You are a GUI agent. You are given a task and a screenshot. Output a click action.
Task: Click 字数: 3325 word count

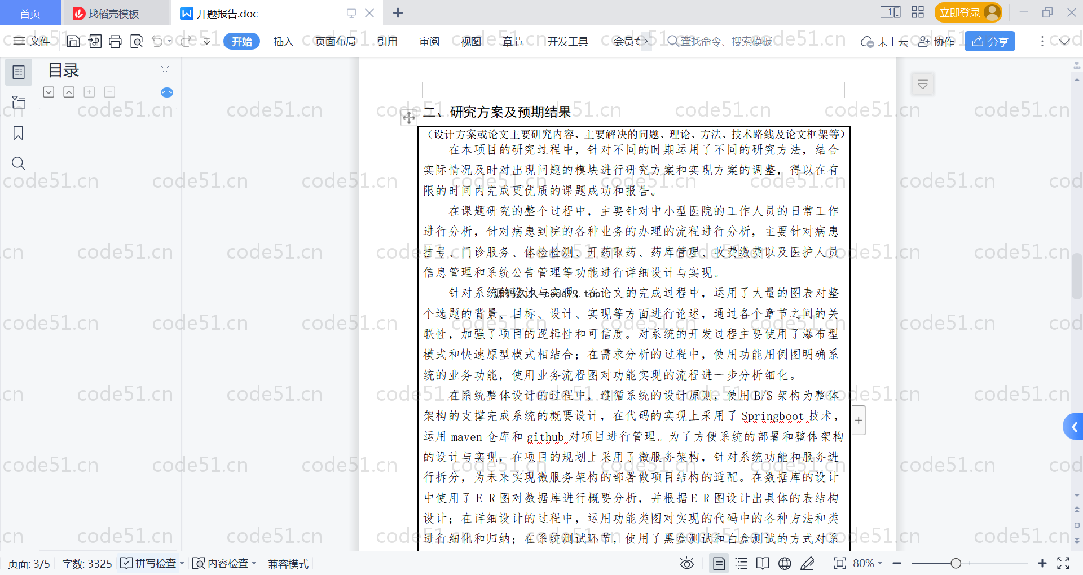point(87,564)
